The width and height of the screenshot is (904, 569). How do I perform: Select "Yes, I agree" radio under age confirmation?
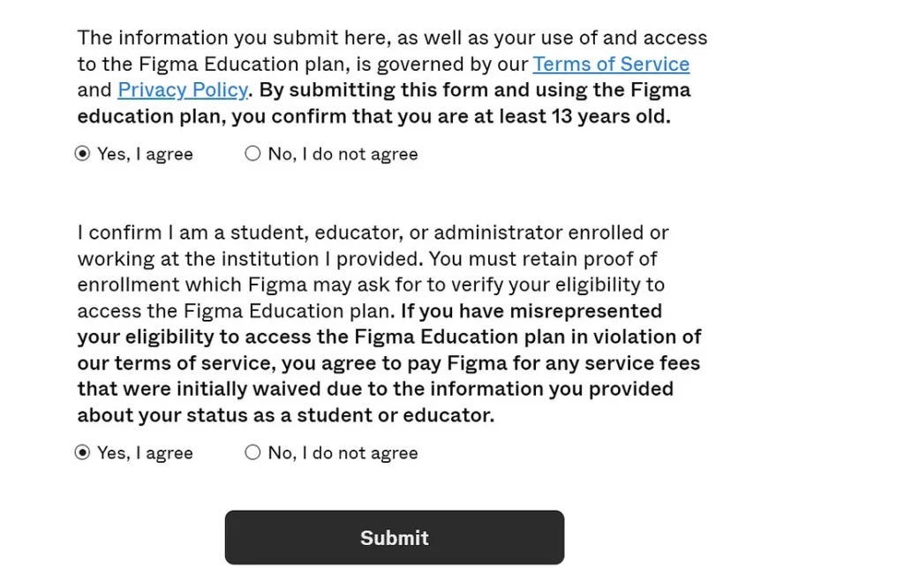tap(82, 154)
